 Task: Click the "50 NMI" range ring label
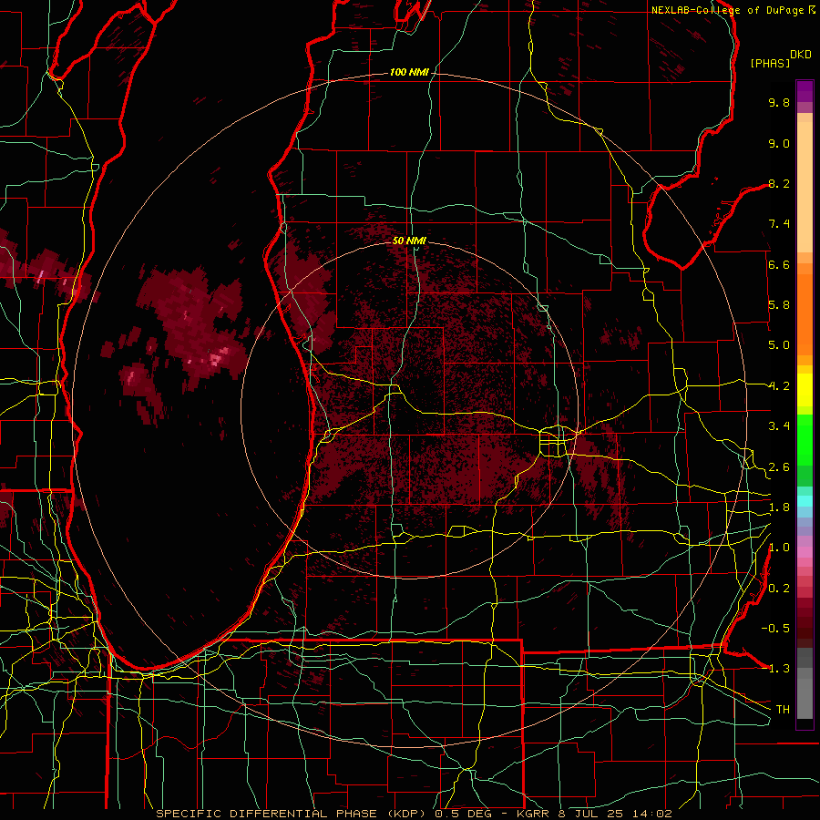point(409,241)
